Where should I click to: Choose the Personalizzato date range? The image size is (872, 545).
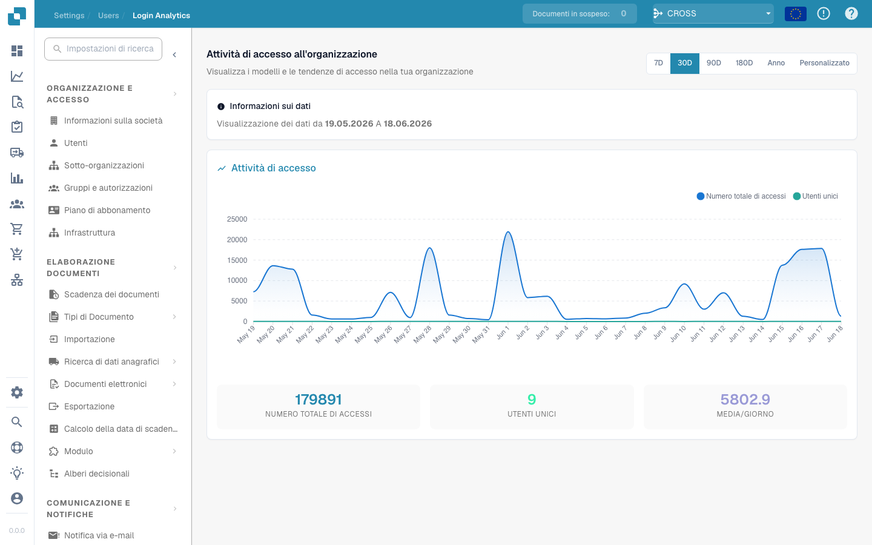click(824, 63)
